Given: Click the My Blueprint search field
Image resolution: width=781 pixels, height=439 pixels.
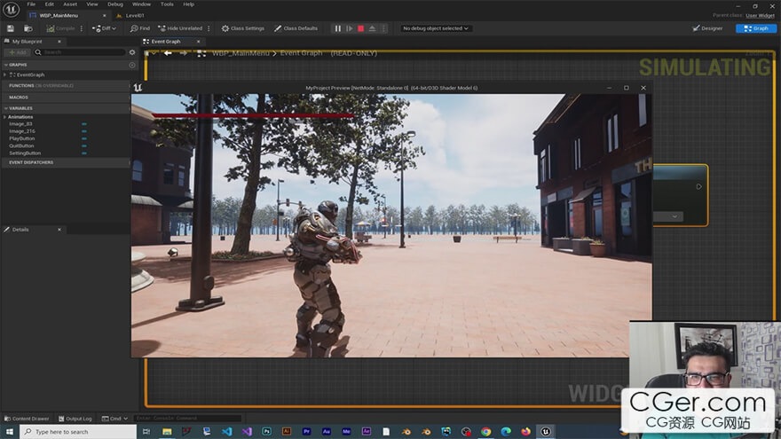Looking at the screenshot, I should [x=80, y=52].
